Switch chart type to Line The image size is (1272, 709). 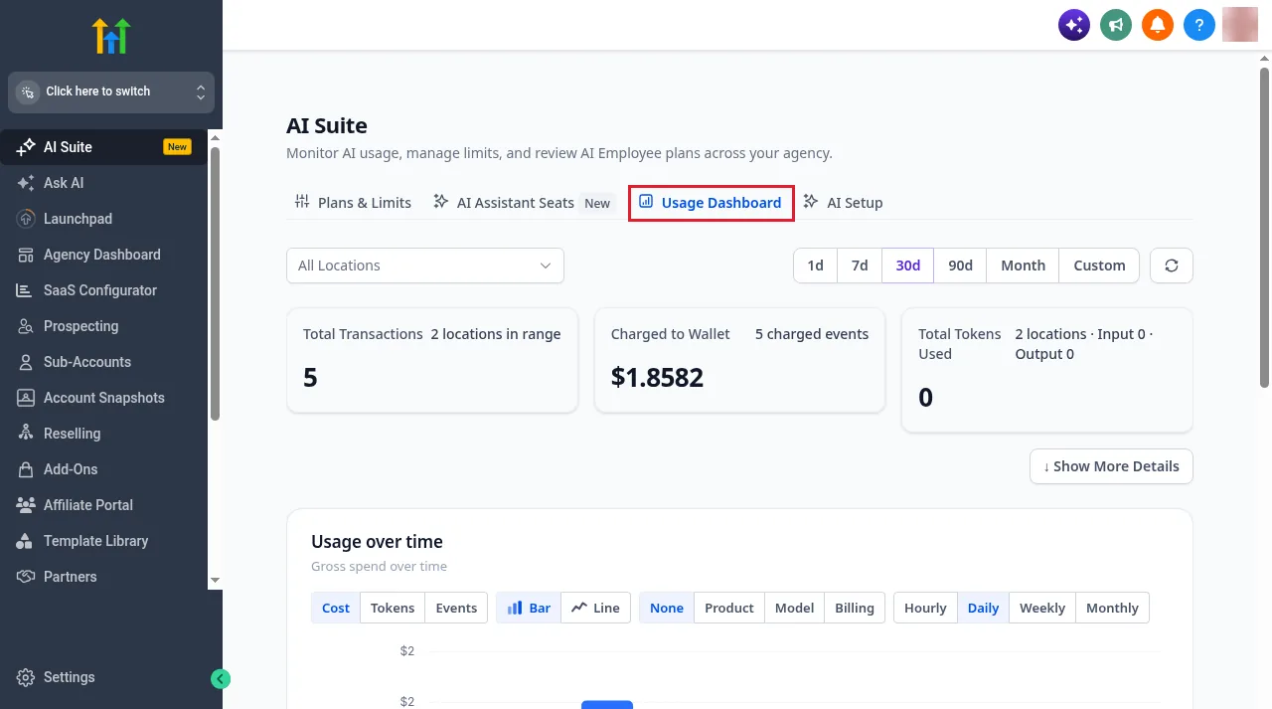(x=595, y=608)
